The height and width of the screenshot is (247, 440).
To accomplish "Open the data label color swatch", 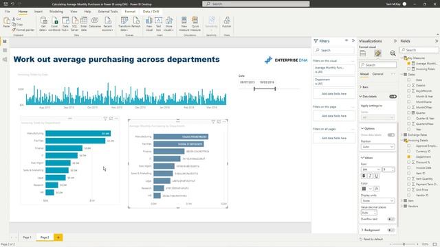I will (364, 189).
